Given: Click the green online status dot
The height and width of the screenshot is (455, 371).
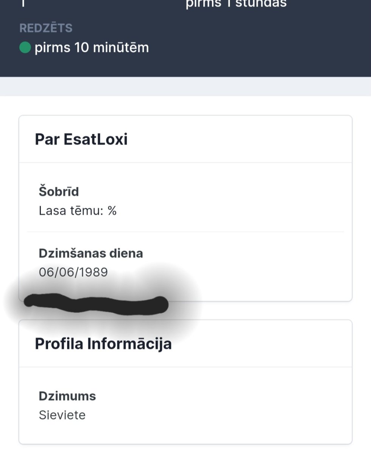Looking at the screenshot, I should 25,48.
